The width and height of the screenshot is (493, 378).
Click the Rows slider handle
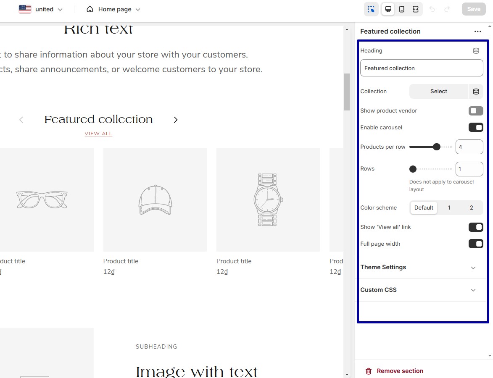(x=413, y=169)
